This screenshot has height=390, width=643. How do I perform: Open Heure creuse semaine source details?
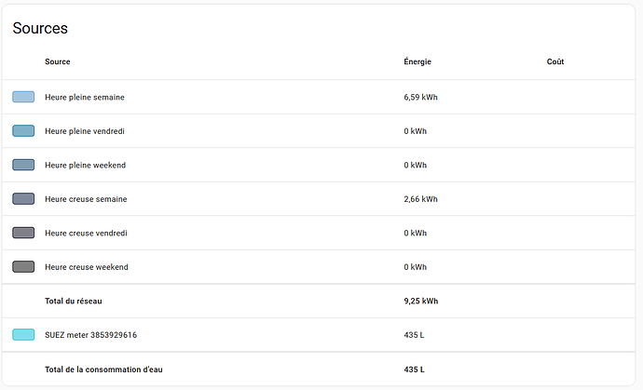click(x=86, y=199)
